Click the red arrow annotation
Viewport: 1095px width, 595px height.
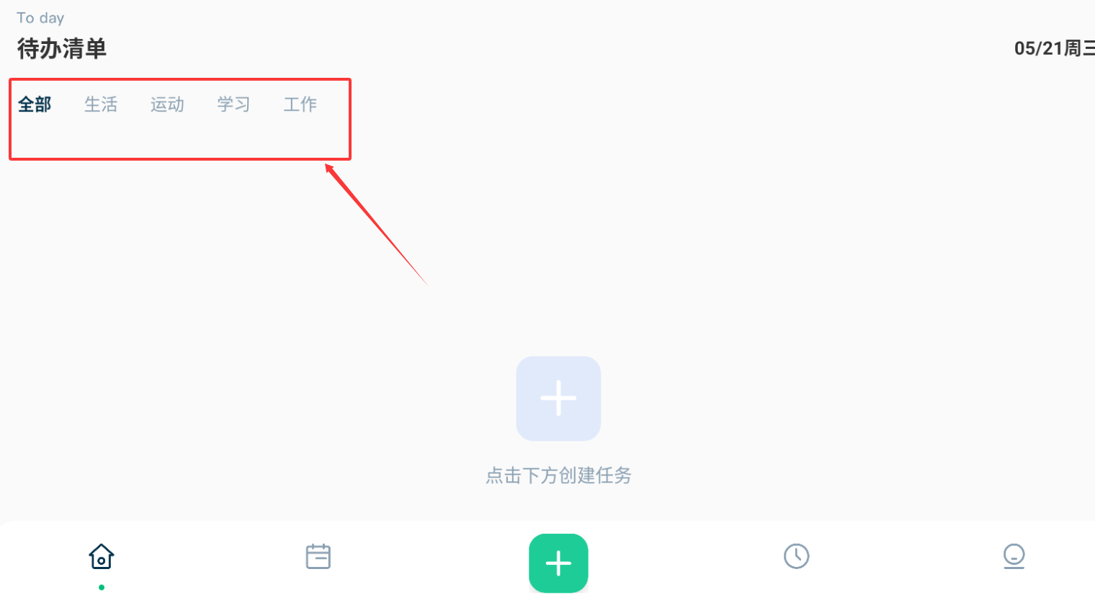pos(376,225)
